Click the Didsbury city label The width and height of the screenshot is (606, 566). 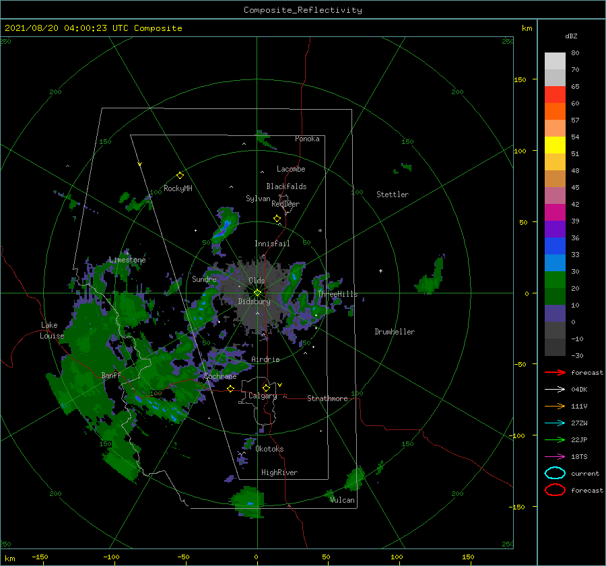coord(255,302)
